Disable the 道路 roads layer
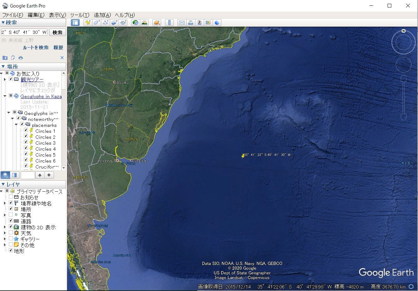 click(x=11, y=221)
